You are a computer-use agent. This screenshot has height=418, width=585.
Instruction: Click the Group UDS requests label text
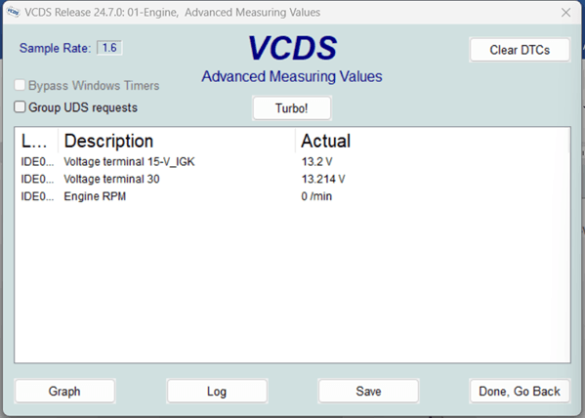(x=83, y=107)
